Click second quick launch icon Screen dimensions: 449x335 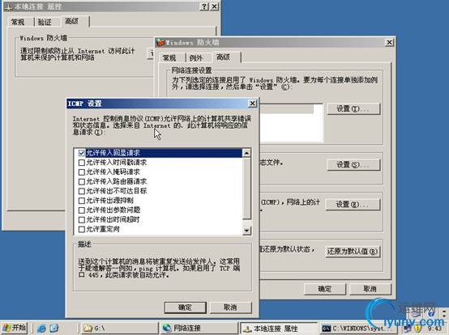(x=53, y=329)
